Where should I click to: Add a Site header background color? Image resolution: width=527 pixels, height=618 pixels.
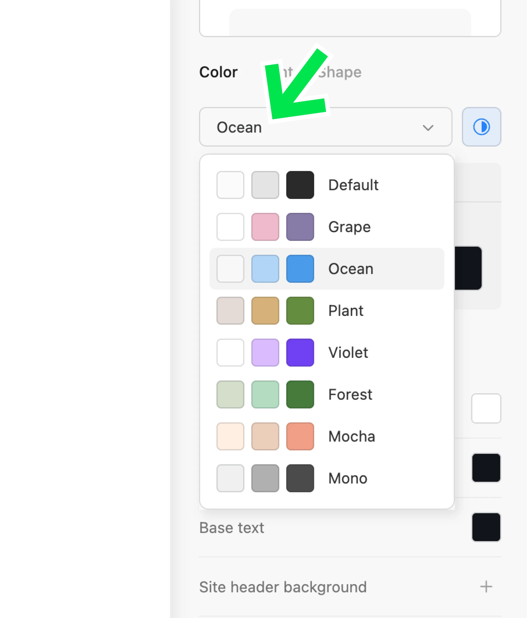point(486,587)
